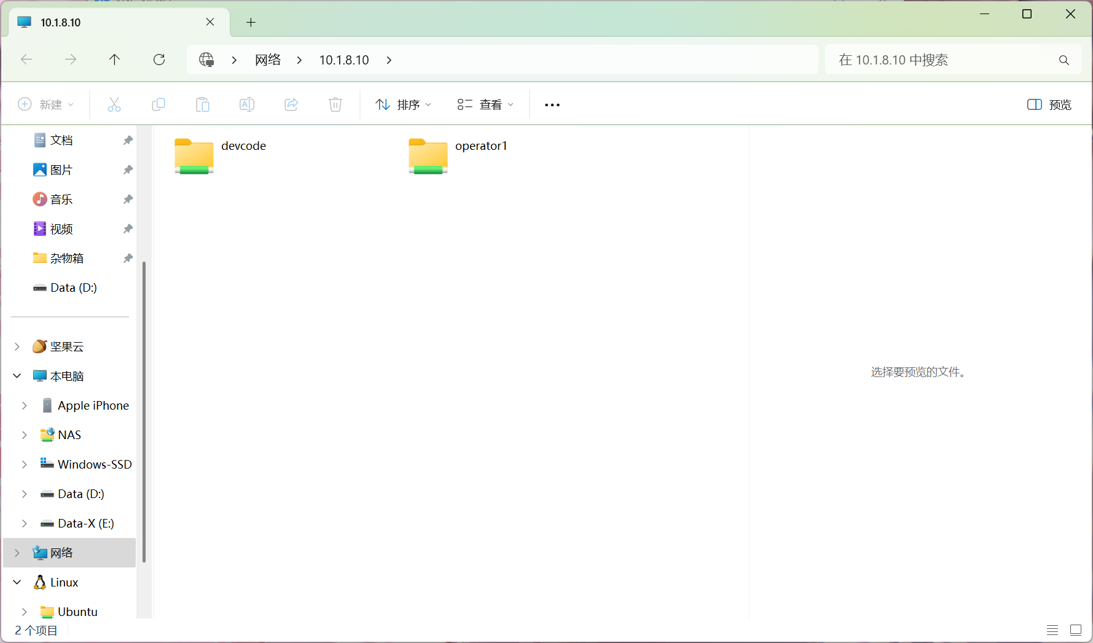Go up one folder level
1093x643 pixels.
(x=114, y=60)
